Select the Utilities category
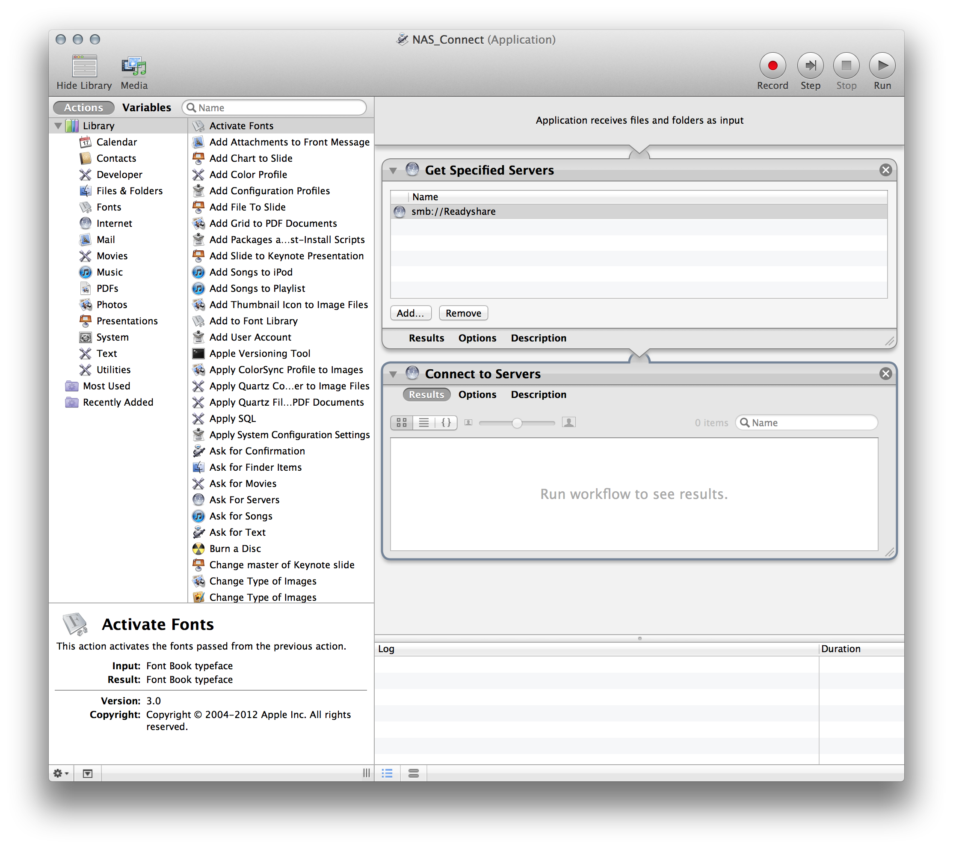The height and width of the screenshot is (849, 953). point(113,369)
